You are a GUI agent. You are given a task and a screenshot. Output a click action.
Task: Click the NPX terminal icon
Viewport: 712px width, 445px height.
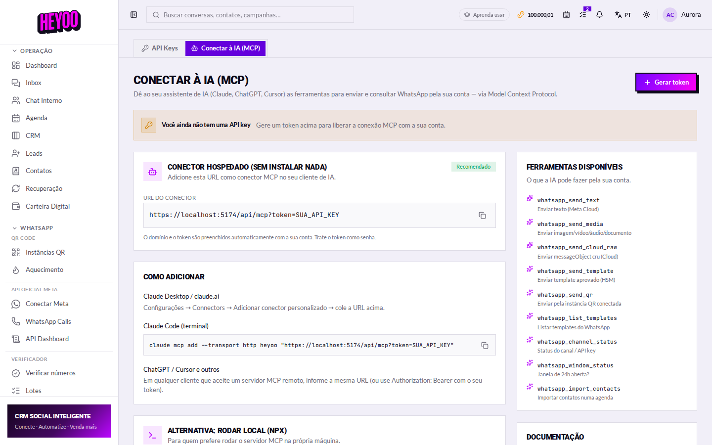[x=152, y=435]
